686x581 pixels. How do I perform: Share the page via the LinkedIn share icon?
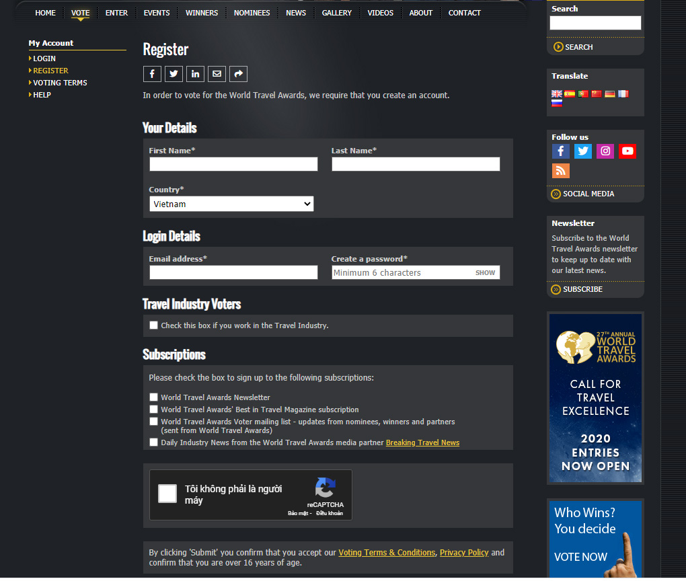pos(195,74)
